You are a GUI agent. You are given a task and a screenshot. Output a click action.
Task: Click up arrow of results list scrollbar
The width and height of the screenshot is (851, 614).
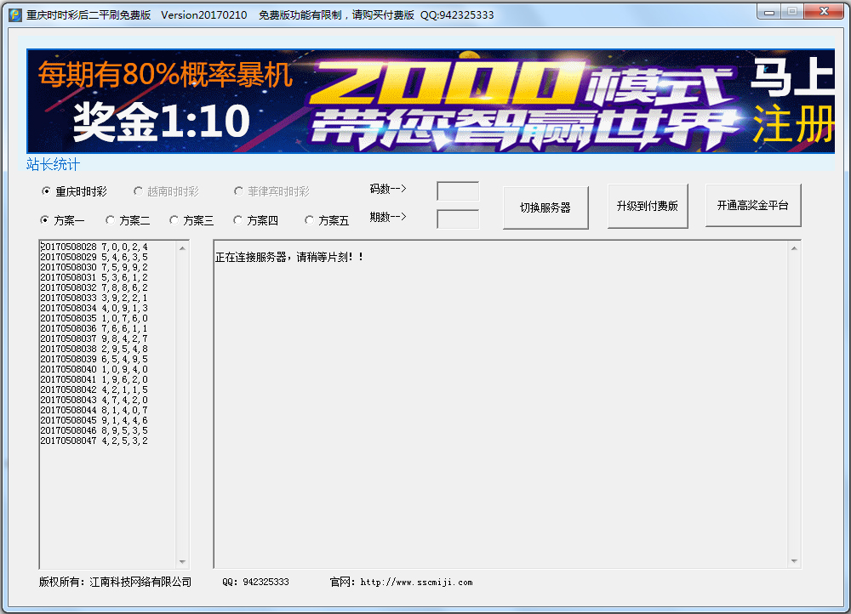pos(182,247)
